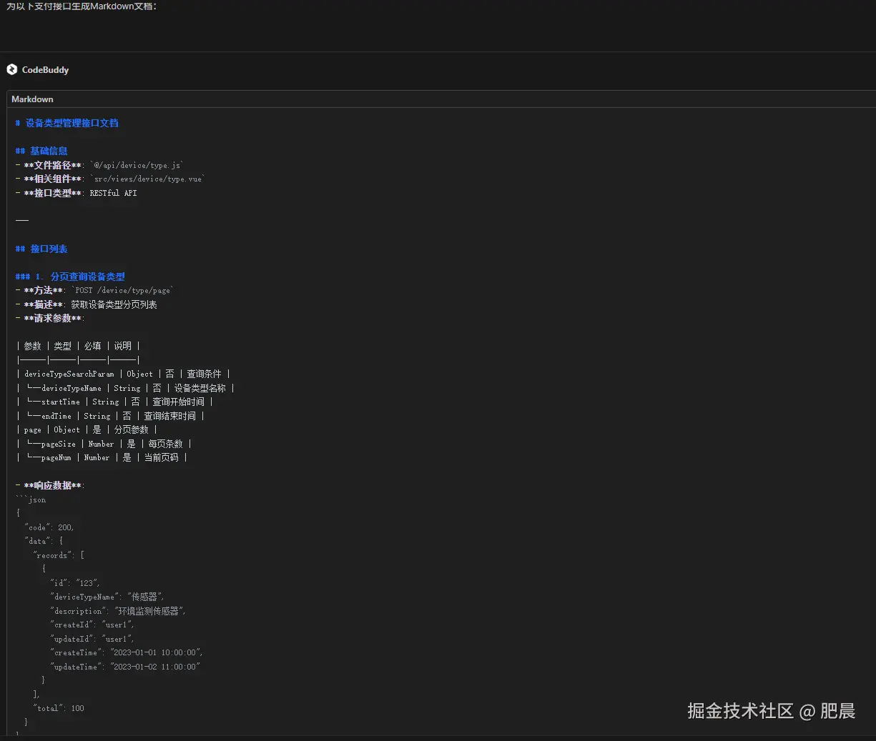Click the RESTful API line
Image resolution: width=876 pixels, height=741 pixels.
point(77,193)
